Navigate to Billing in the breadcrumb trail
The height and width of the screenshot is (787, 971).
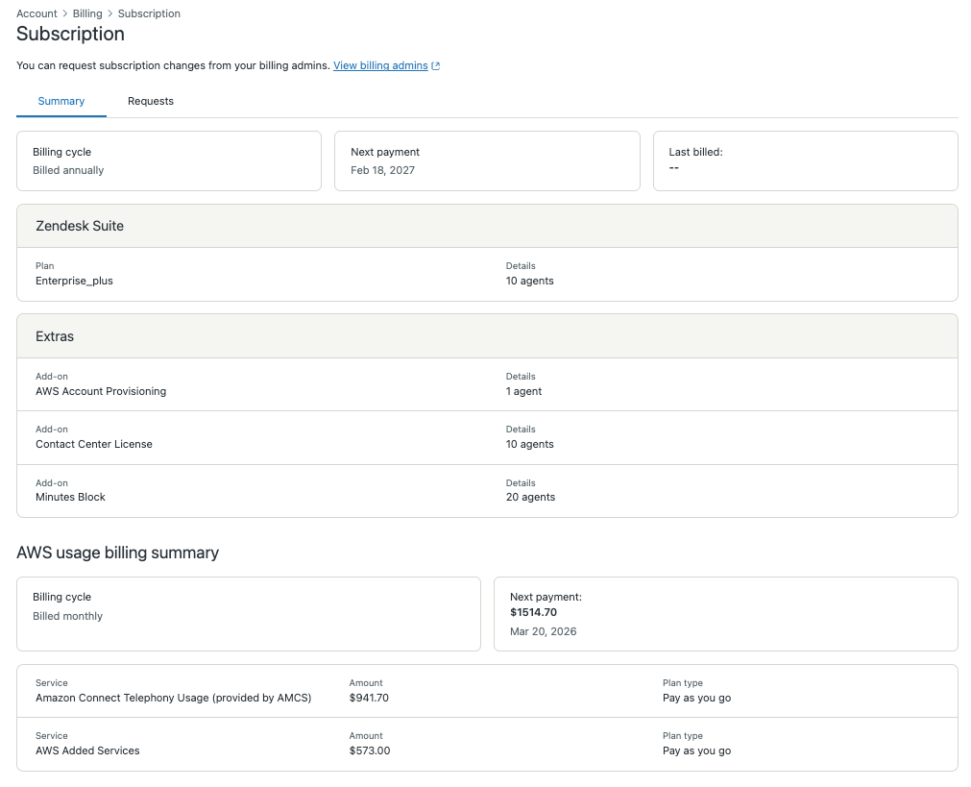pyautogui.click(x=87, y=13)
